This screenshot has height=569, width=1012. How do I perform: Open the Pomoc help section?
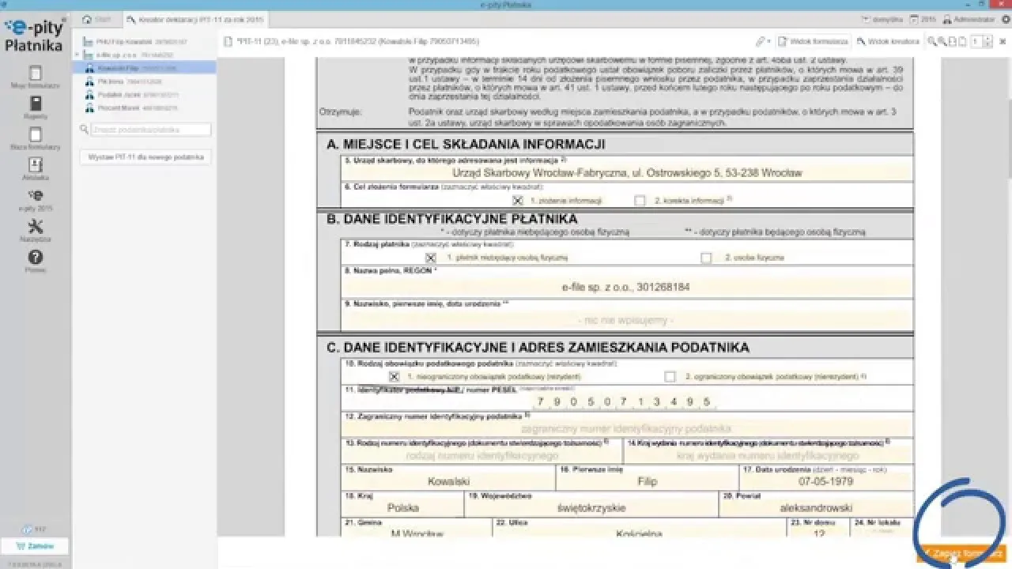tap(36, 262)
